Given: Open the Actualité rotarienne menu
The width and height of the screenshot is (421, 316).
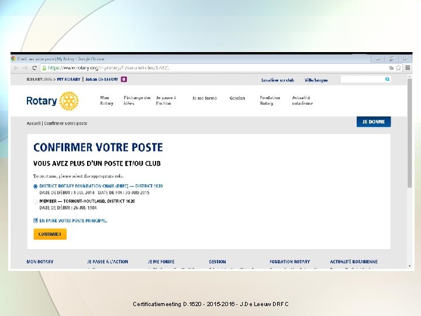Looking at the screenshot, I should coord(302,101).
